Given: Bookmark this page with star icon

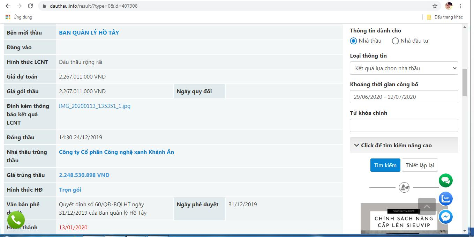Looking at the screenshot, I should [x=435, y=6].
